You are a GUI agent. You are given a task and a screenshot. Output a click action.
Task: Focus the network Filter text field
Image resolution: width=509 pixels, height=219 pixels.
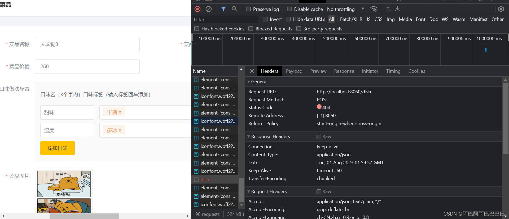pos(225,20)
